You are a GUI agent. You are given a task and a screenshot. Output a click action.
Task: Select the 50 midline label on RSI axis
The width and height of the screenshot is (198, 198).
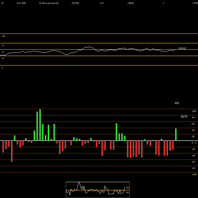3,52
